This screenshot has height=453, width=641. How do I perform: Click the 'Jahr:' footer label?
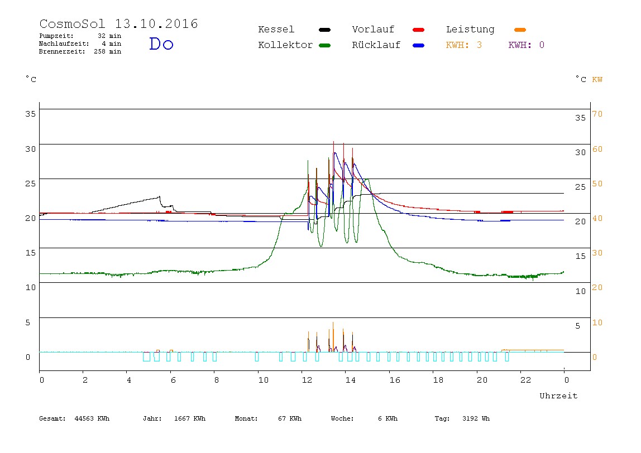[x=152, y=418]
